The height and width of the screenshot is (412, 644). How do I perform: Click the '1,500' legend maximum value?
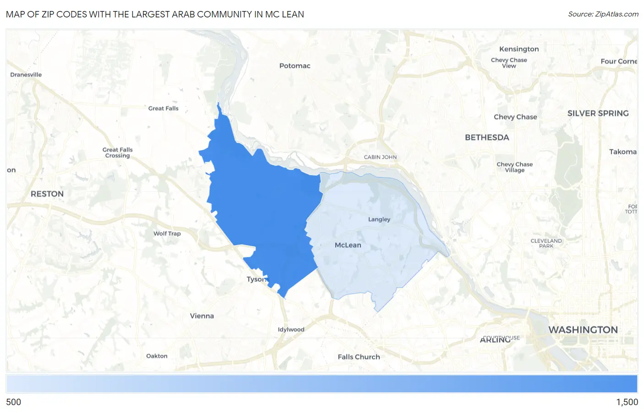point(627,402)
